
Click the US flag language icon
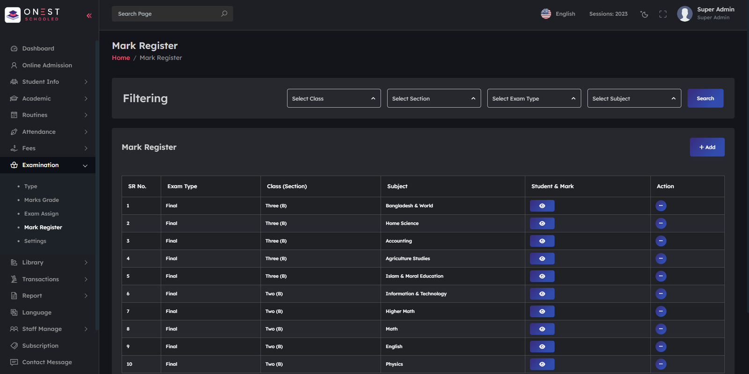pyautogui.click(x=546, y=14)
